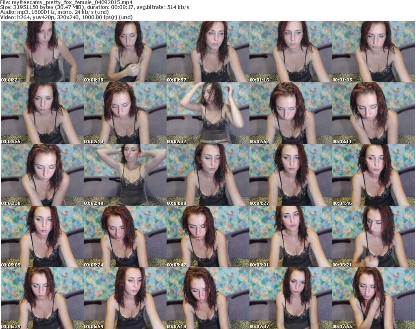Image resolution: width=416 pixels, height=329 pixels.
Task: Open the frame marked 00:06:59
Action: coord(125,298)
